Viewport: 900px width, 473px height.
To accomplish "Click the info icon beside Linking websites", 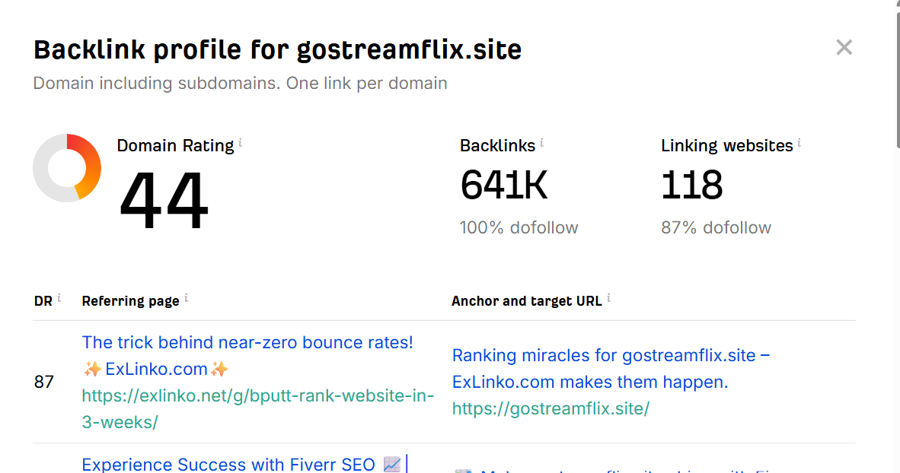I will pyautogui.click(x=799, y=143).
